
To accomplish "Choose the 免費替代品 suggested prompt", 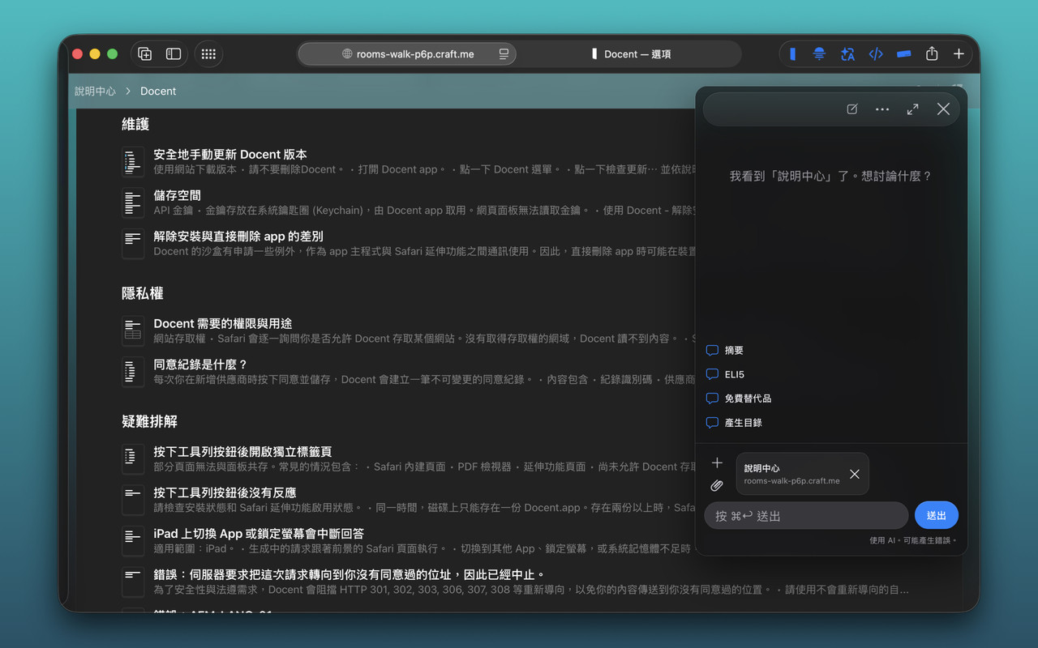I will (x=739, y=399).
